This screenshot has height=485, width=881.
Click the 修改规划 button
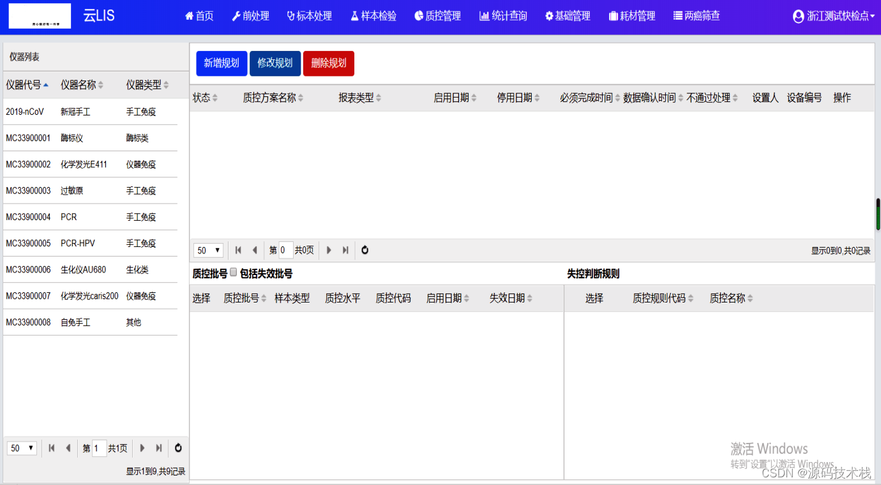coord(275,63)
